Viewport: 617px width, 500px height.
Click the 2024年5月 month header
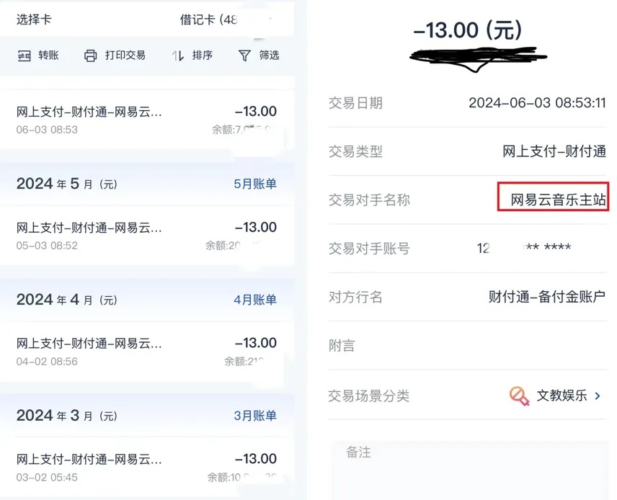(x=66, y=184)
